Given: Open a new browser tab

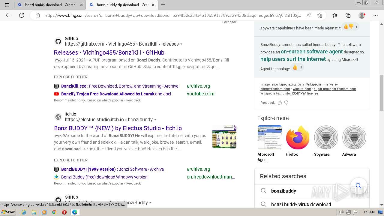Looking at the screenshot, I should 163,5.
